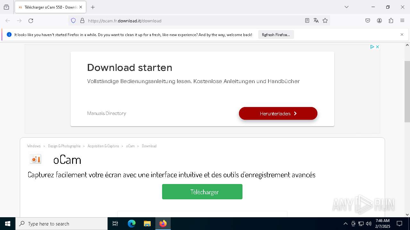Click the red Herunterladen button
Screen dimensions: 410x230
278,113
